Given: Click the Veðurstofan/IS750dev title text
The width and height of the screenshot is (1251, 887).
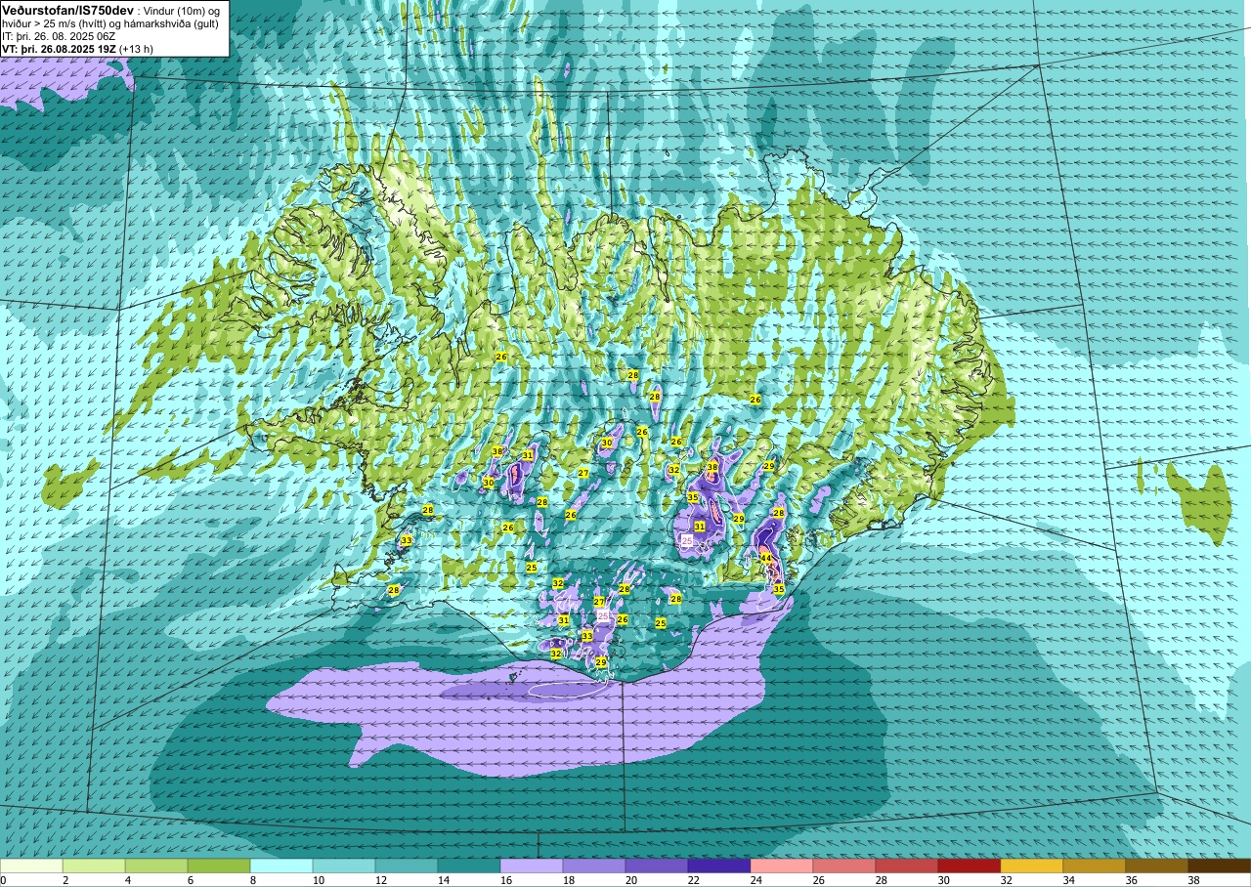Looking at the screenshot, I should [x=67, y=10].
